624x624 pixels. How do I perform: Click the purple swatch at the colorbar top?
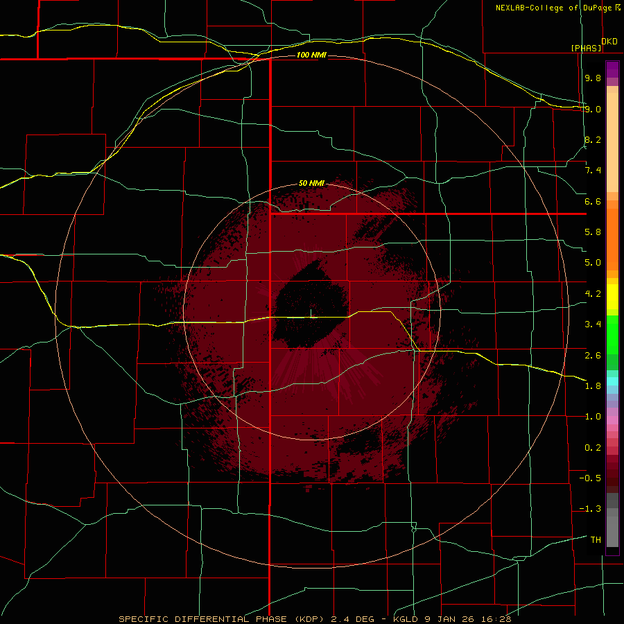point(612,69)
